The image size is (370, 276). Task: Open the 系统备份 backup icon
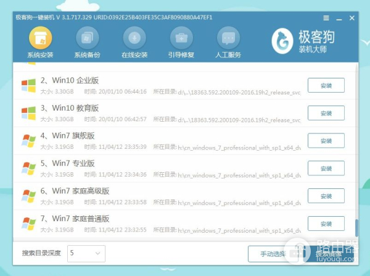click(88, 38)
